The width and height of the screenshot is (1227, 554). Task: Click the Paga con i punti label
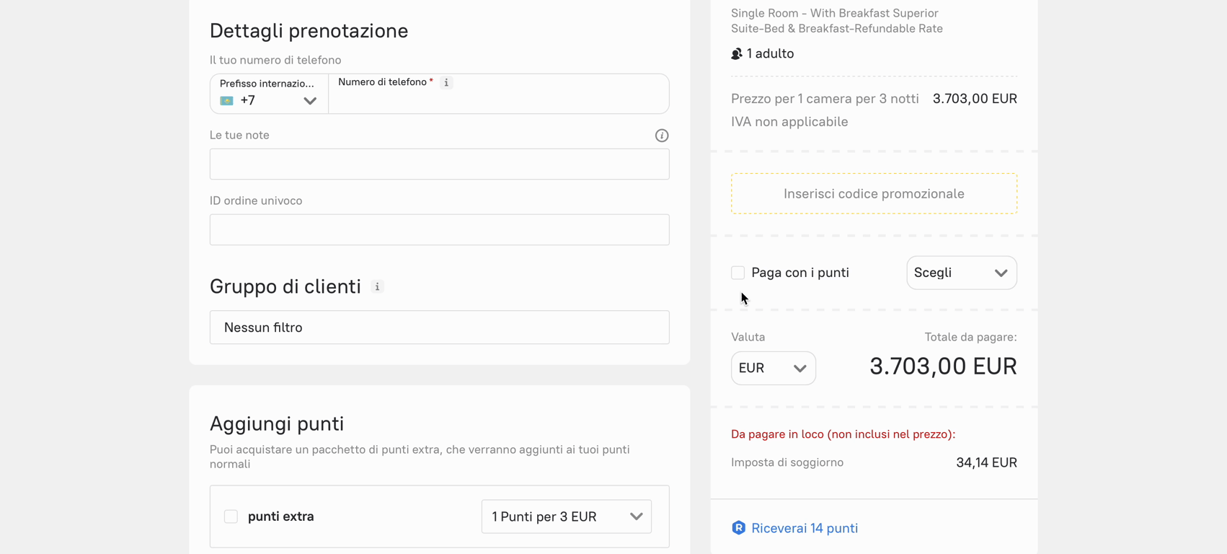(x=800, y=273)
